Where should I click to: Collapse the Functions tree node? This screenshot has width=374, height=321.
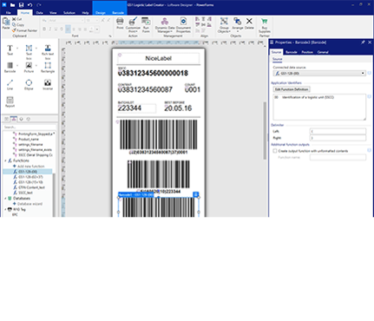coord(5,160)
